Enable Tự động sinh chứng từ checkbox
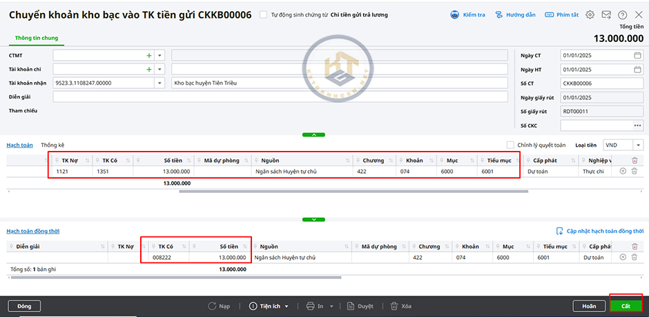Screen dimensions: 649x317 (263, 14)
